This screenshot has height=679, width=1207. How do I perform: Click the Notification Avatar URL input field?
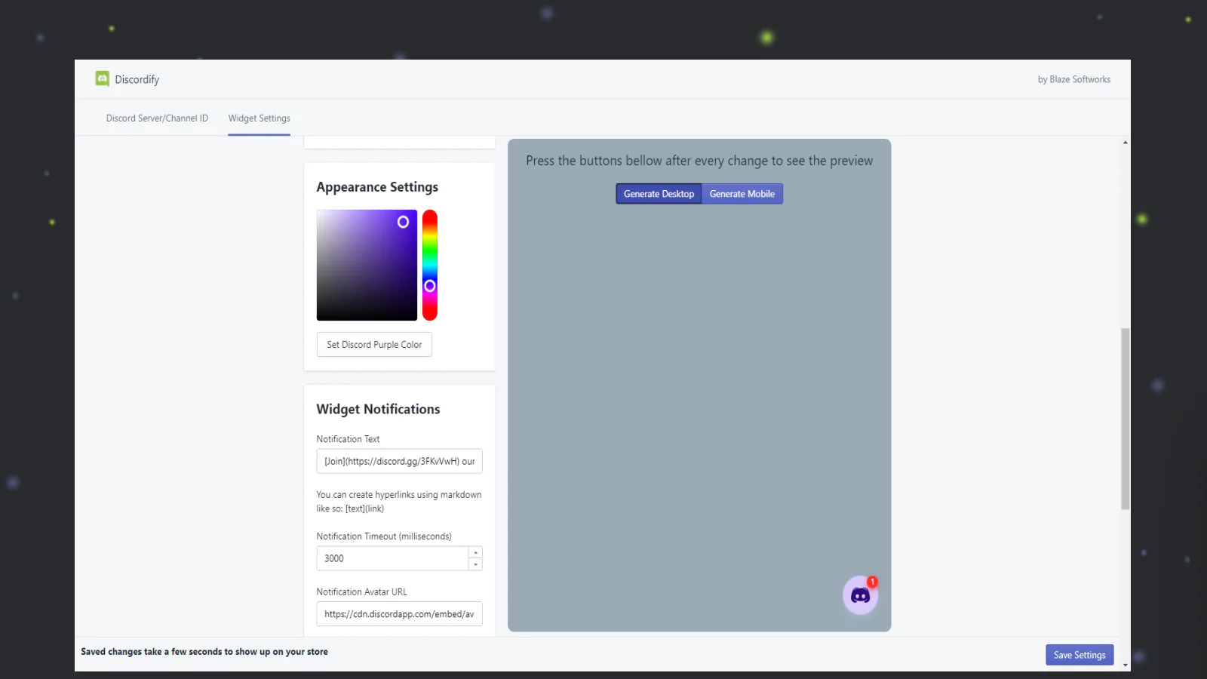coord(399,613)
